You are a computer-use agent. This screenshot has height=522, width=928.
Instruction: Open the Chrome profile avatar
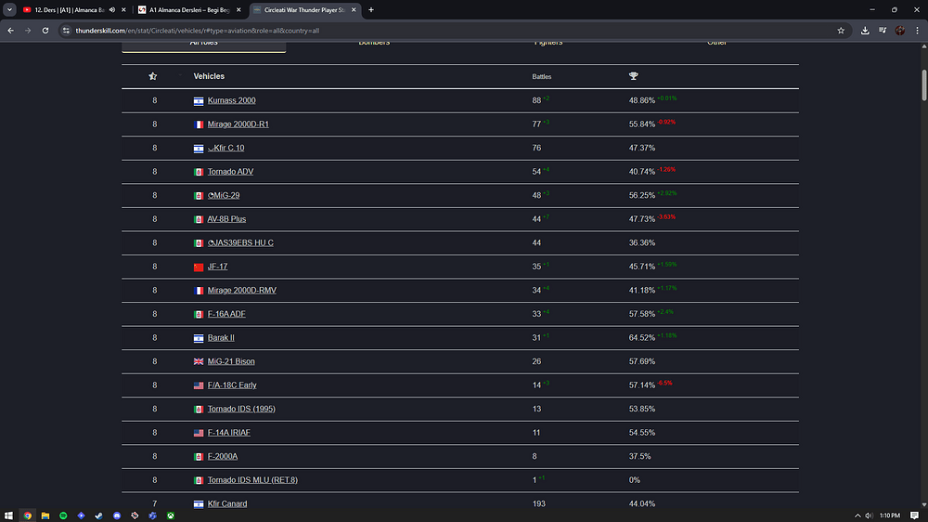[x=899, y=31]
